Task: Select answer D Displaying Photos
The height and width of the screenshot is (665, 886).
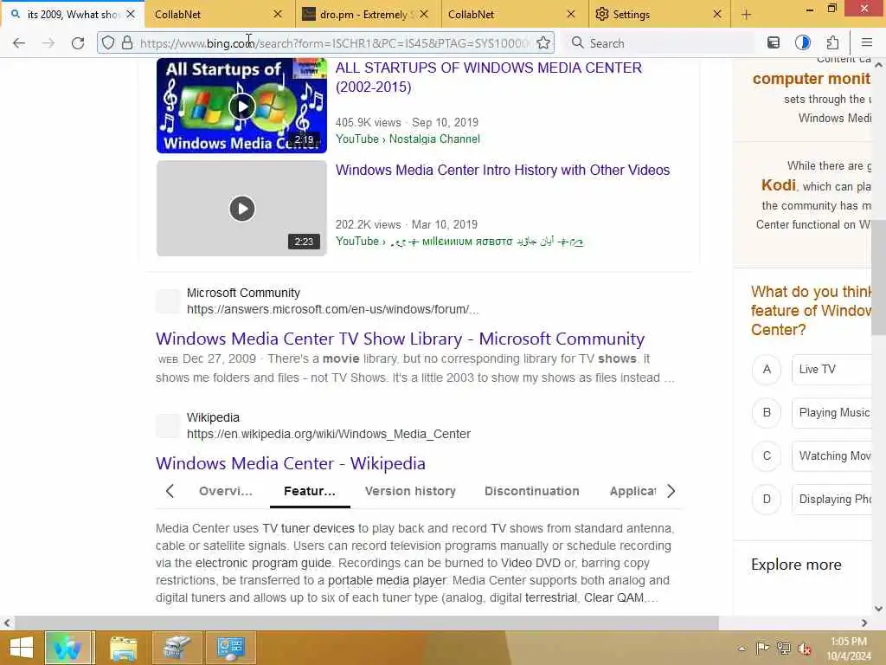Action: [767, 500]
